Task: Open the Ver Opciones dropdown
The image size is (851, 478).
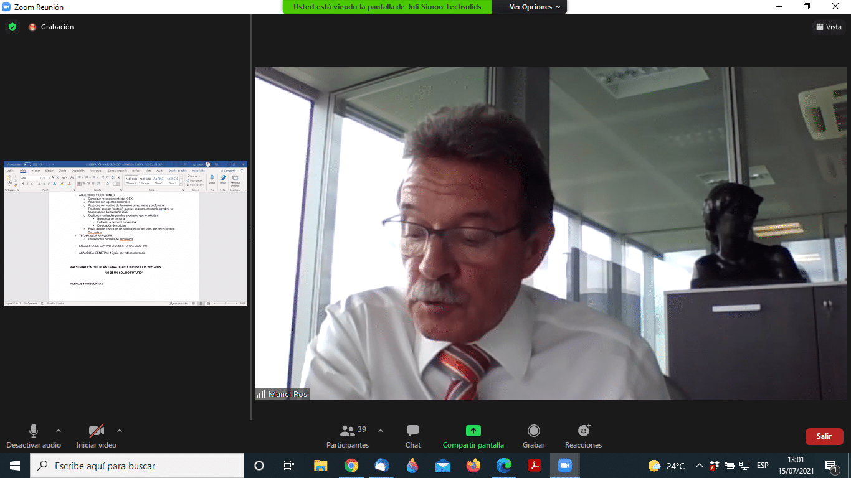Action: (535, 7)
